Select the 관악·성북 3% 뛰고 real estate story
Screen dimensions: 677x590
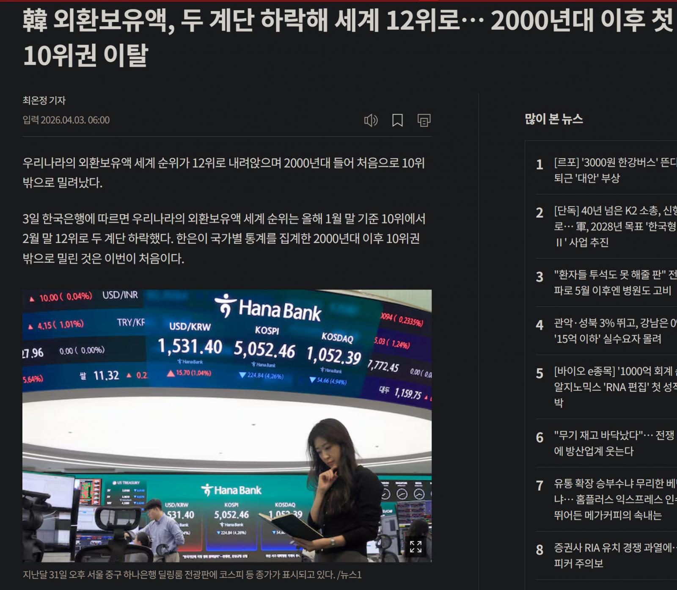[614, 331]
